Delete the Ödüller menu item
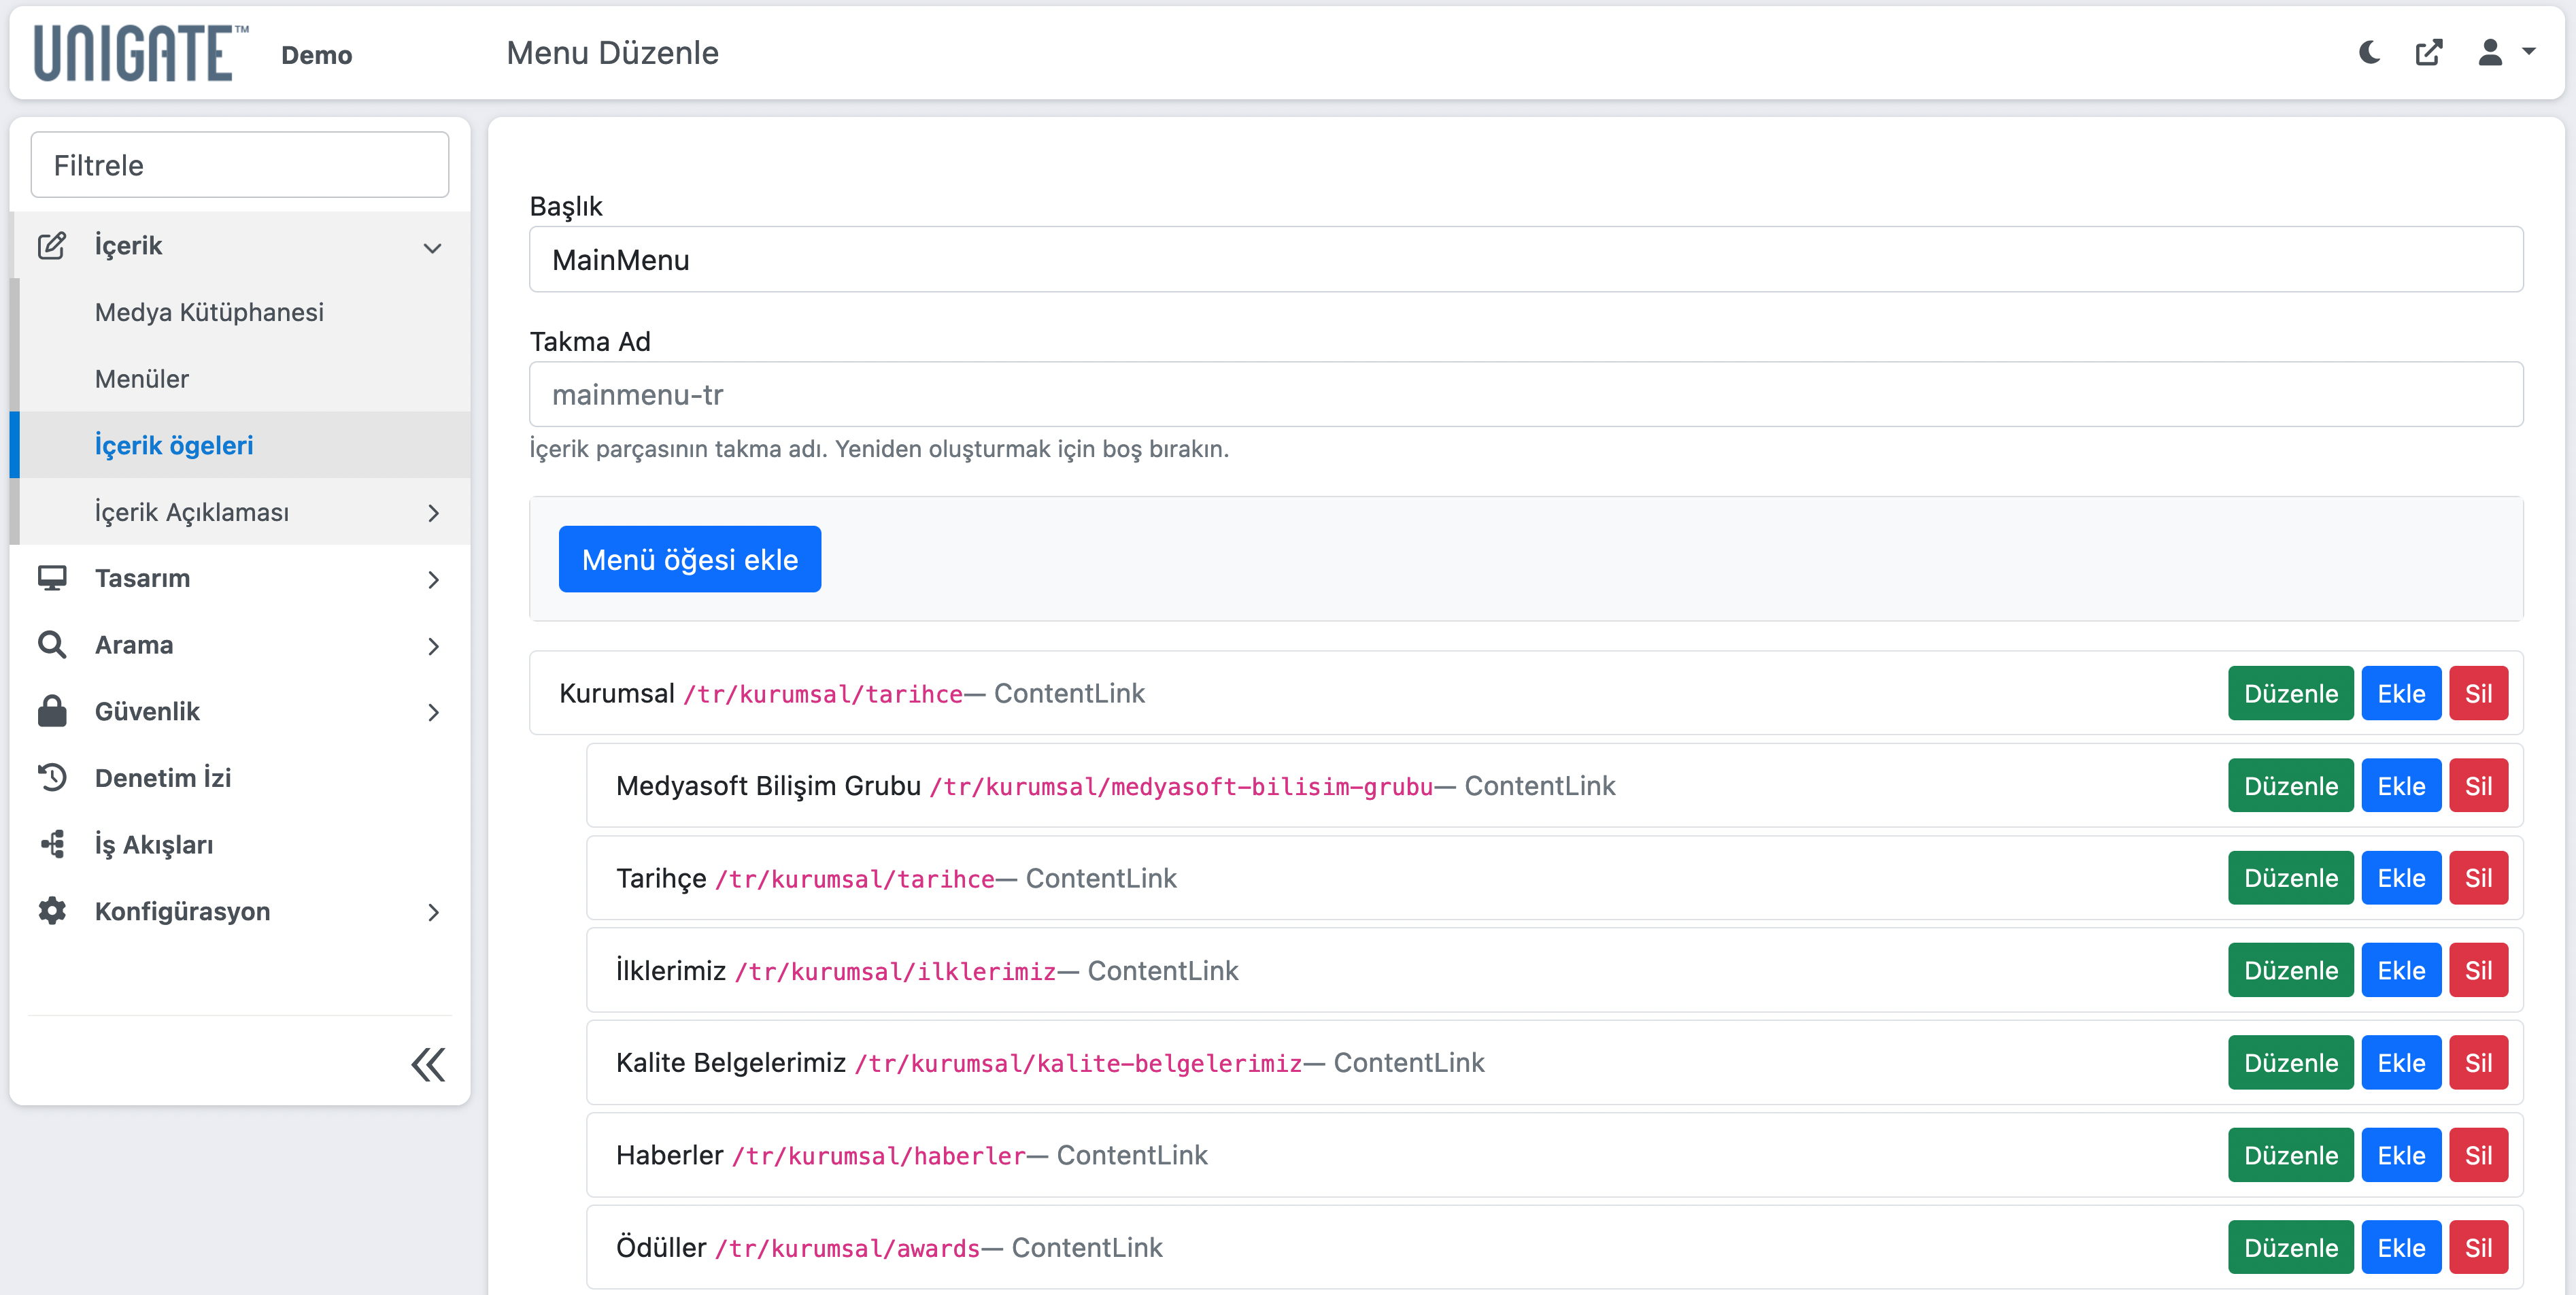2576x1295 pixels. point(2478,1248)
